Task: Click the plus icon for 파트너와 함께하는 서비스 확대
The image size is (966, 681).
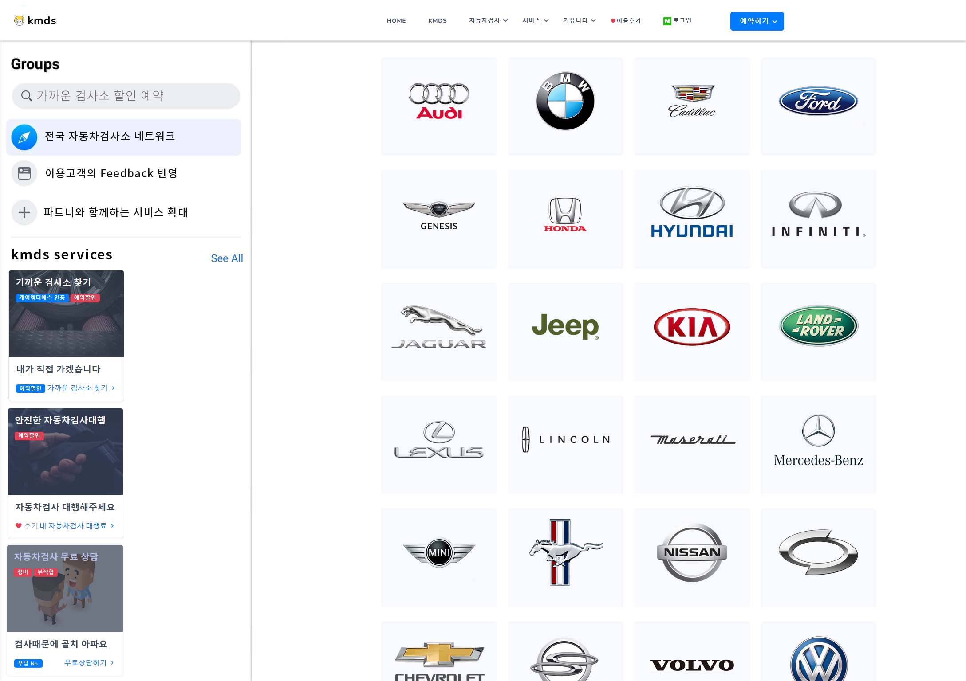Action: point(24,212)
